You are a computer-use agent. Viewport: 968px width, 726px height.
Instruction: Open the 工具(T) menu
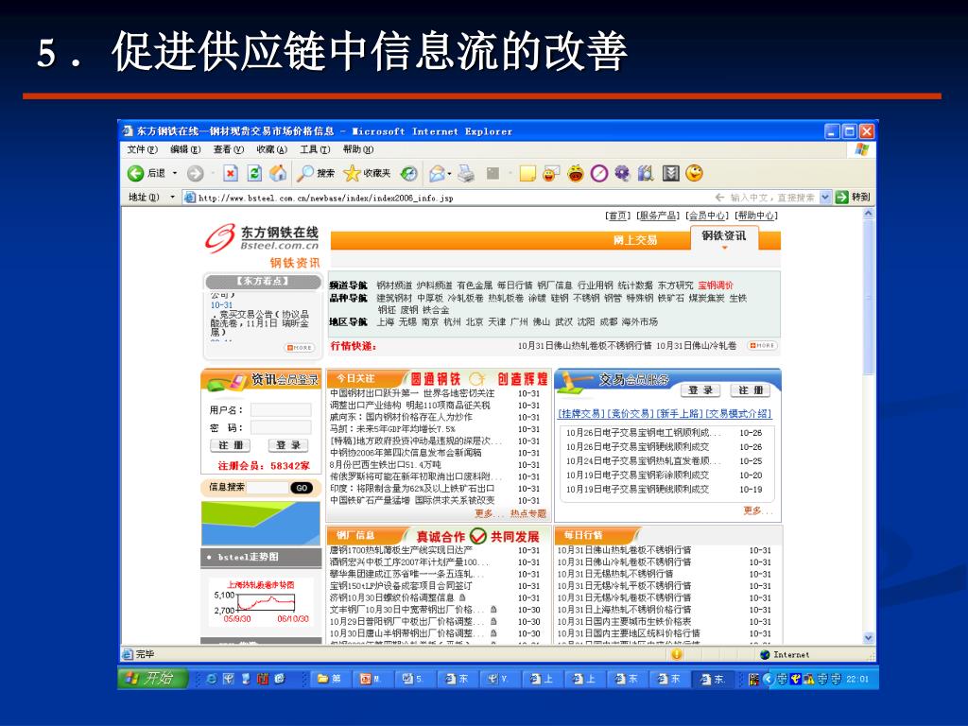coord(315,149)
